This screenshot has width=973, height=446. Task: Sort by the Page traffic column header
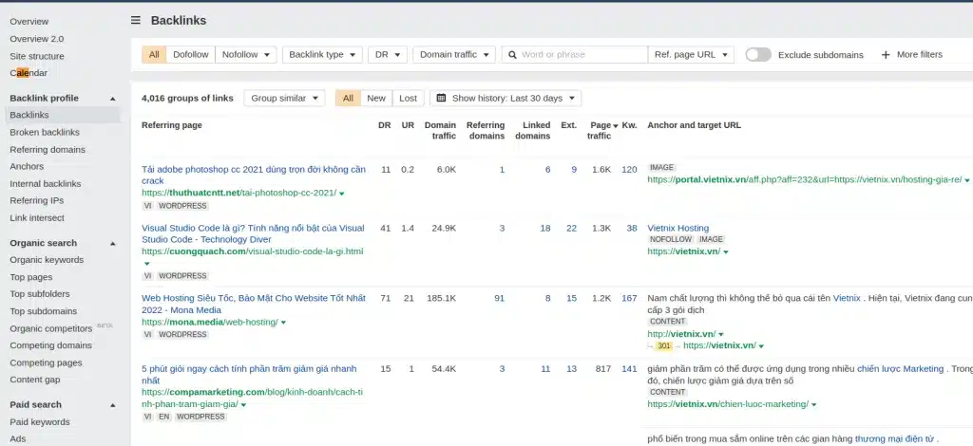click(x=601, y=130)
